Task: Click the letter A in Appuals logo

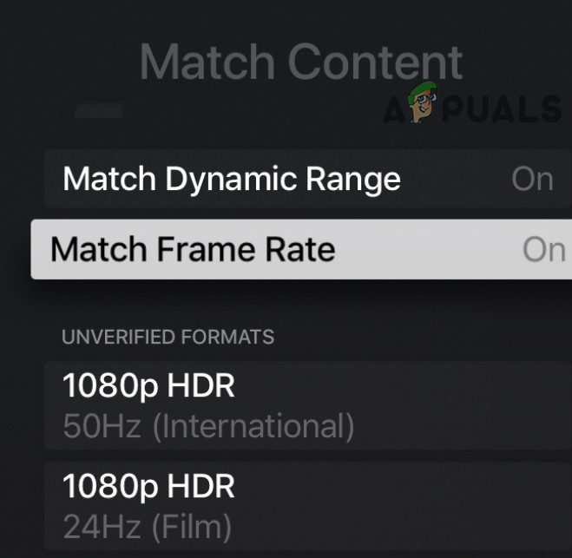Action: pos(397,111)
